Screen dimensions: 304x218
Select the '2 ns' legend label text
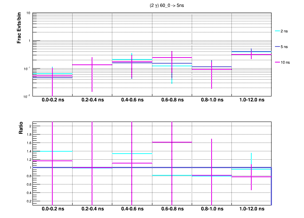(284, 31)
